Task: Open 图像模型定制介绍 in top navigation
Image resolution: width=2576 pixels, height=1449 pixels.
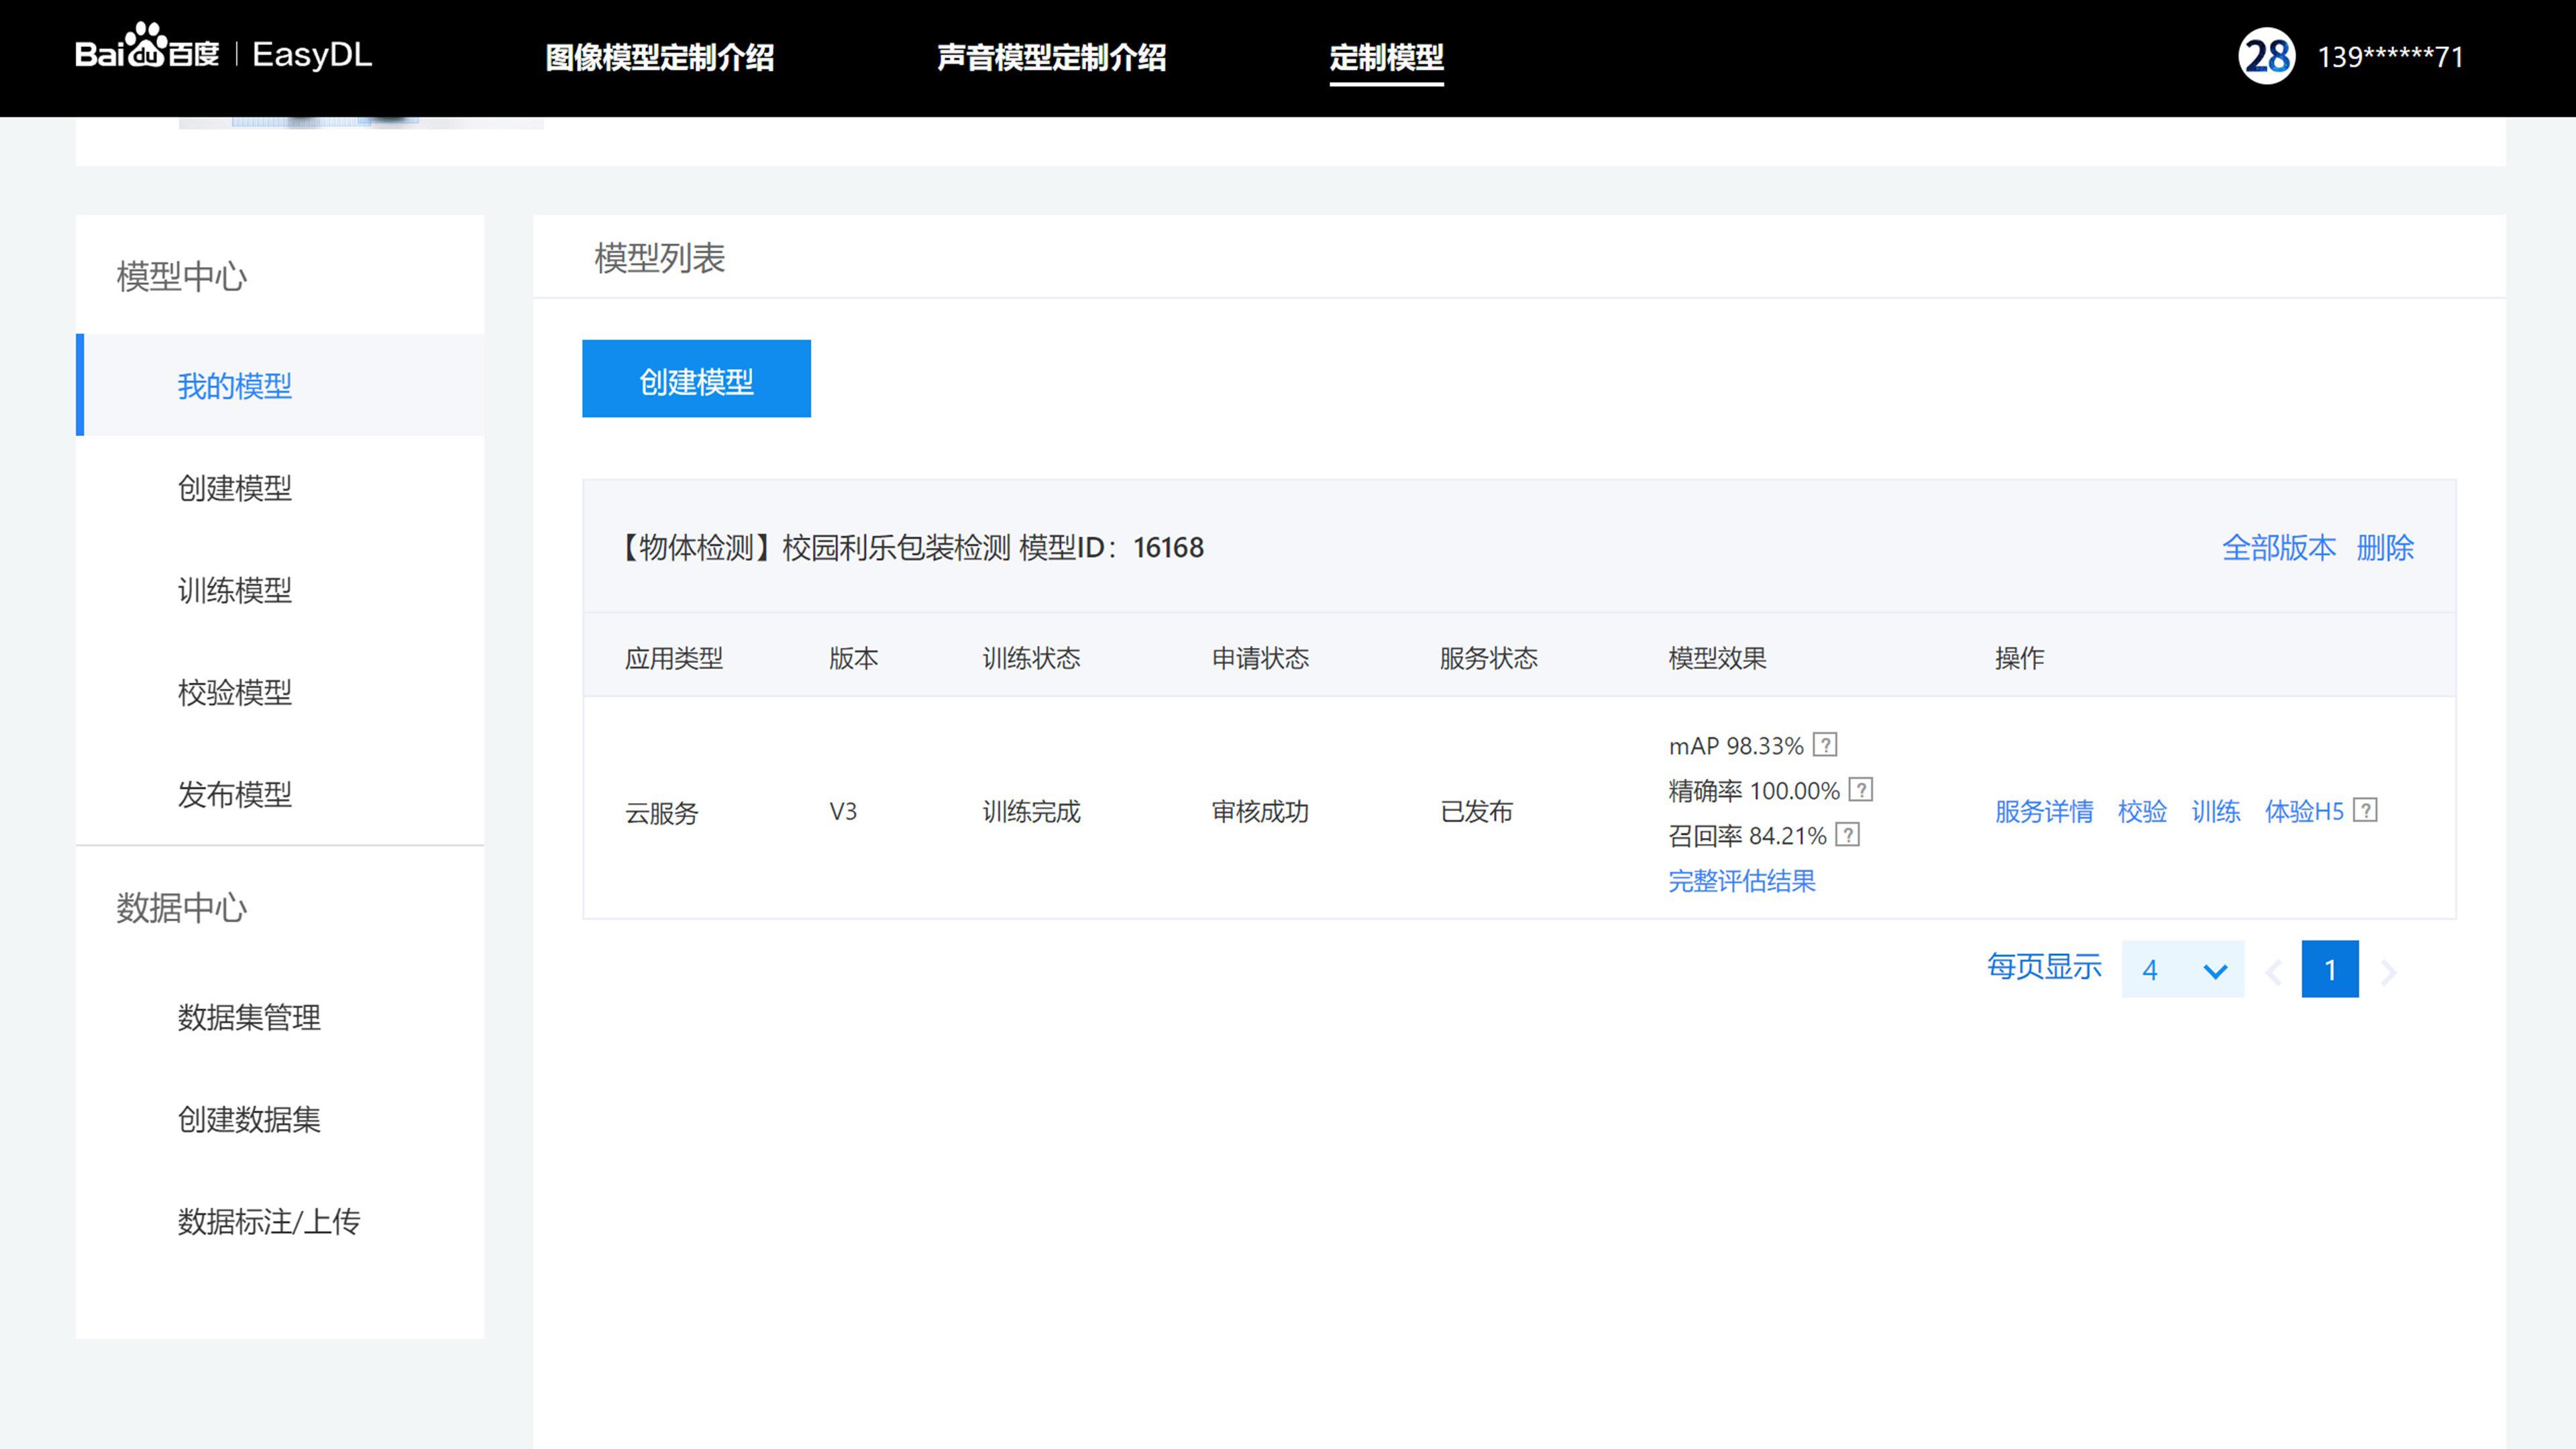Action: (660, 57)
